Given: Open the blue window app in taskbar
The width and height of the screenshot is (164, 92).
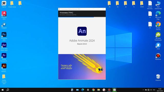Looking at the screenshot, I should 77,90.
